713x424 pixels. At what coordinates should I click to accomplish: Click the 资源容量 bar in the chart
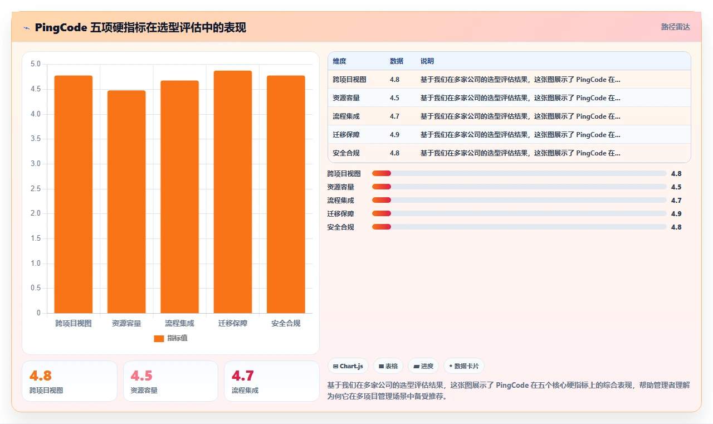126,202
